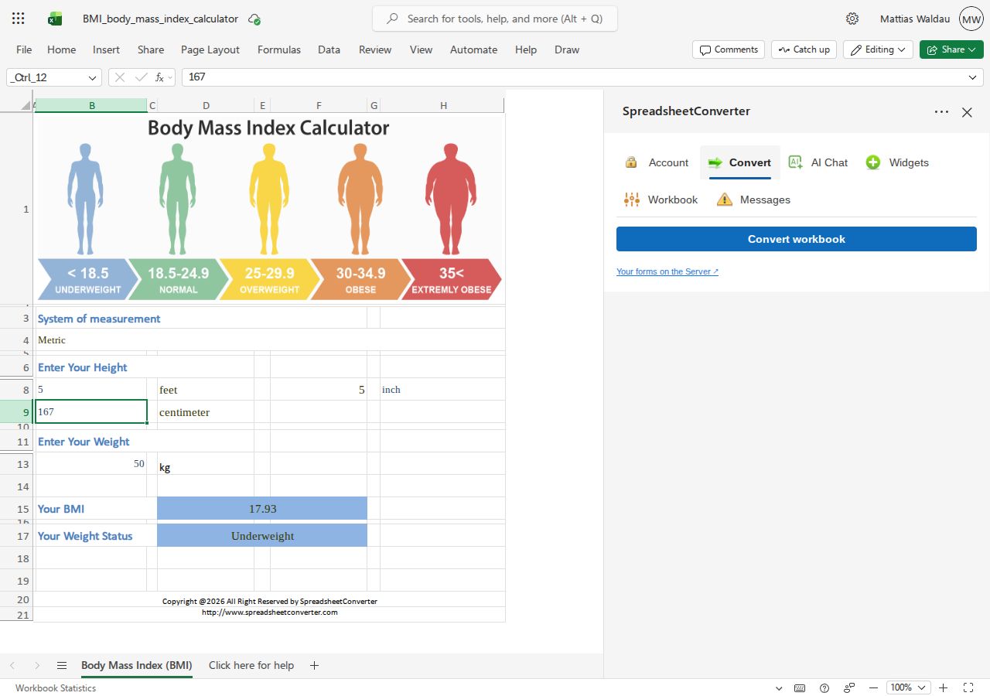This screenshot has height=696, width=990.
Task: Open the Comments button
Action: pos(729,49)
